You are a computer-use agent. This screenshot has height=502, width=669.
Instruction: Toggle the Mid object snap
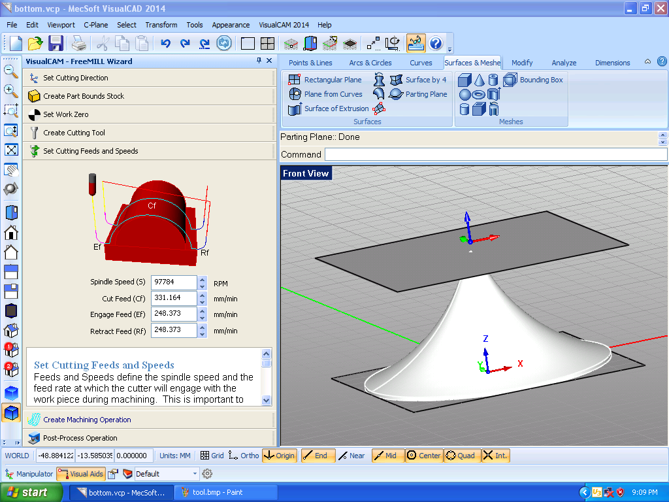387,456
